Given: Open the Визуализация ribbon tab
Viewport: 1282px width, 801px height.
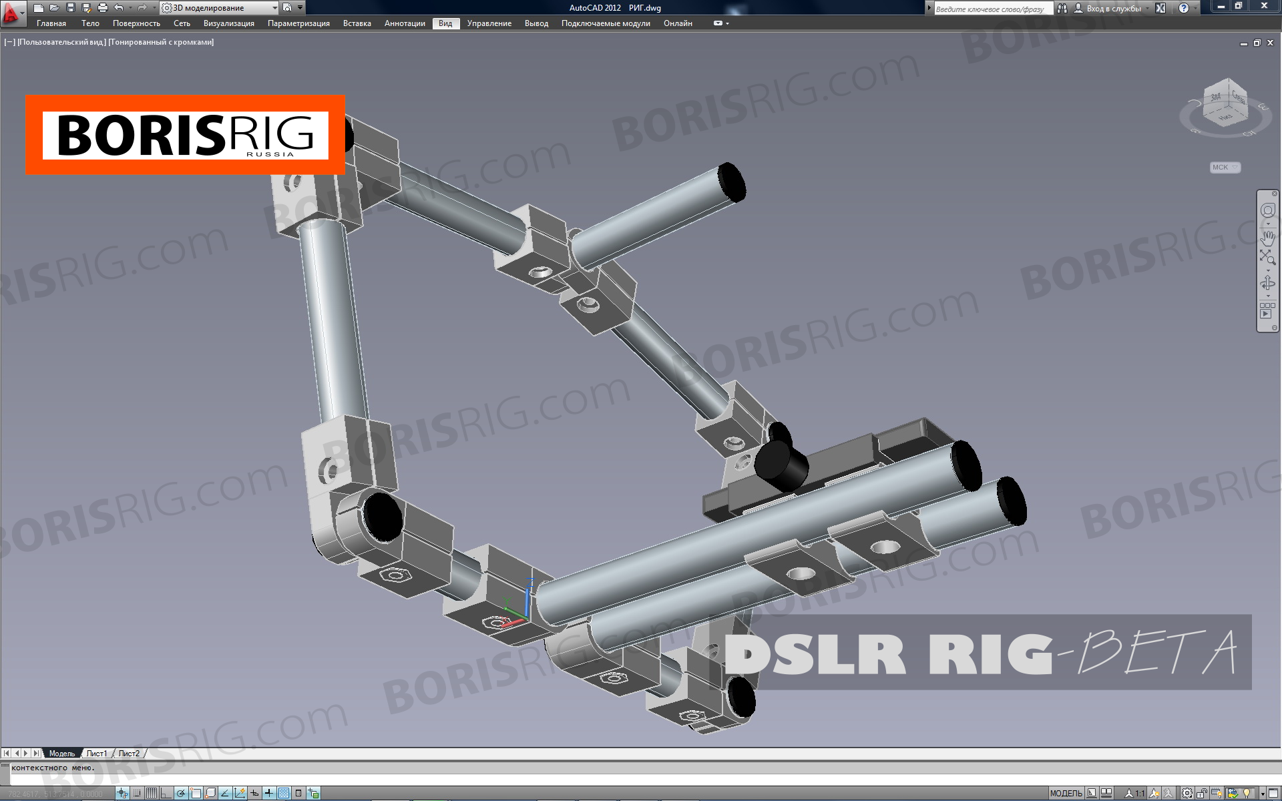Looking at the screenshot, I should pos(229,23).
